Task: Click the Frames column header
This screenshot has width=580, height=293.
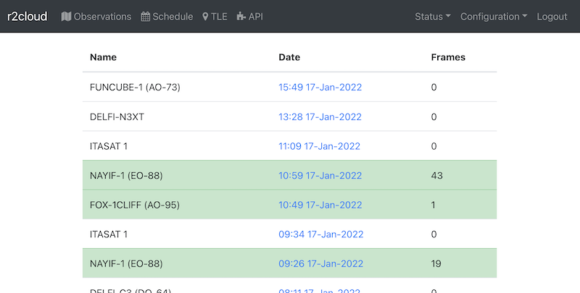Action: tap(448, 57)
